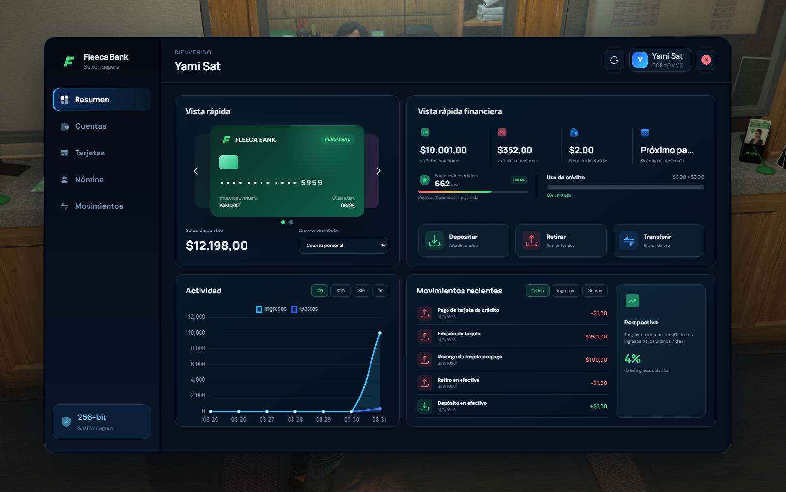Viewport: 786px width, 492px height.
Task: Click the Retiro en efectivo row icon
Action: click(x=425, y=383)
